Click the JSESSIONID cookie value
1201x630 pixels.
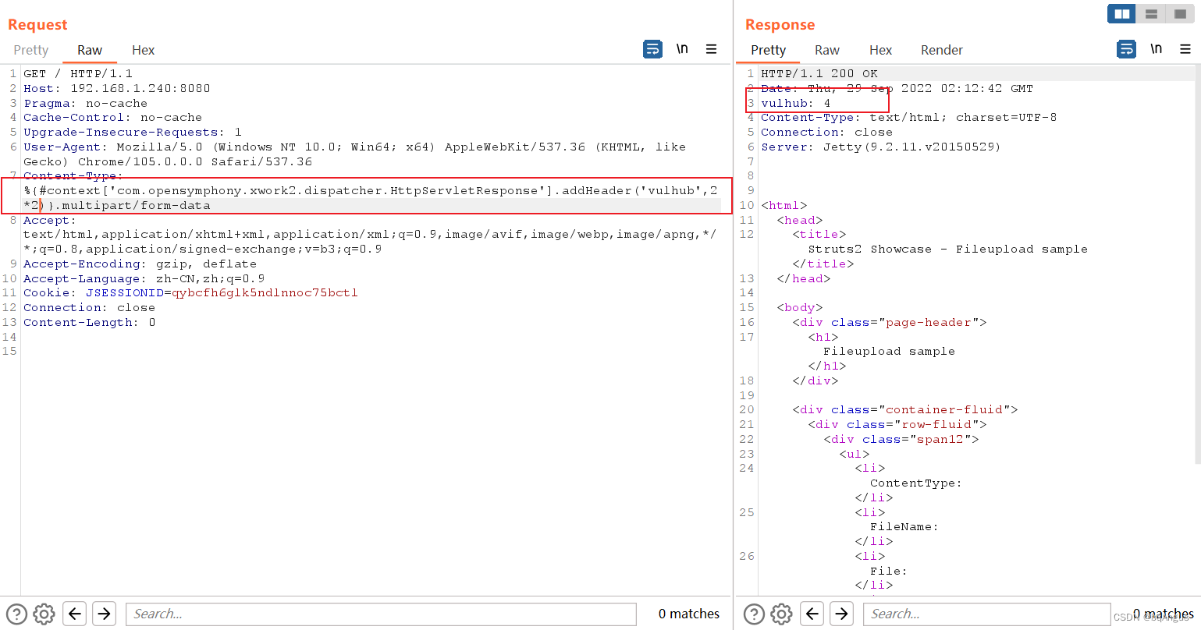pyautogui.click(x=265, y=293)
